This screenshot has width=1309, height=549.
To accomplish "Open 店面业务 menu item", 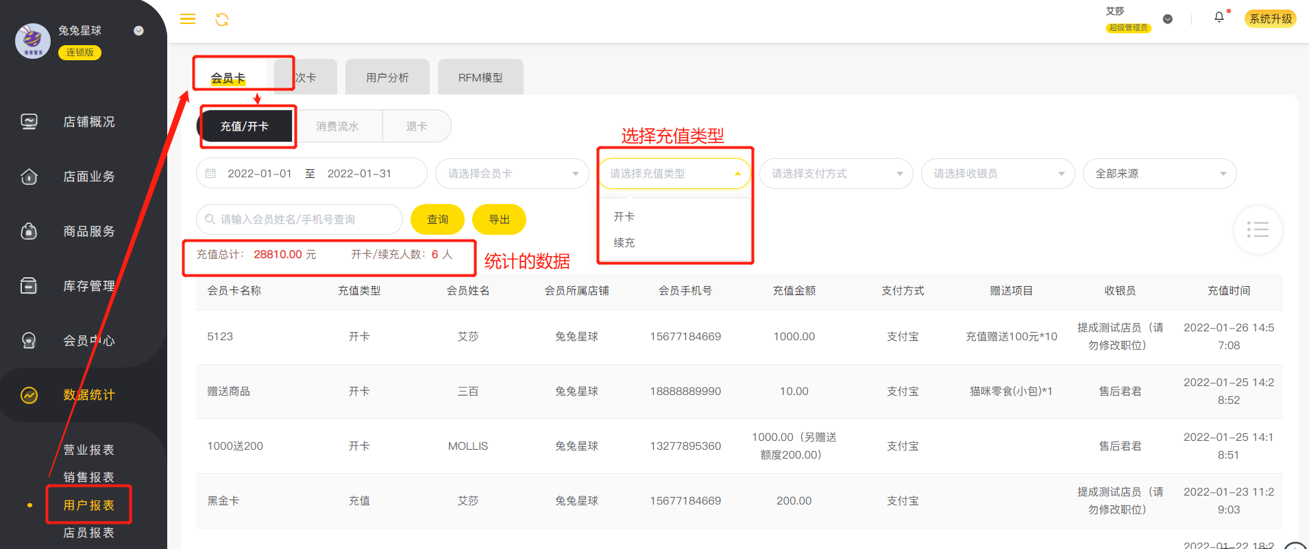I will (x=89, y=177).
